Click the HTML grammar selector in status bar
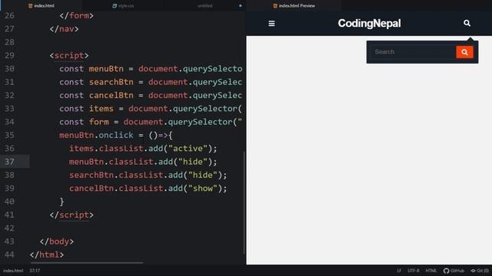Viewport: 492px width, 276px height. click(430, 271)
